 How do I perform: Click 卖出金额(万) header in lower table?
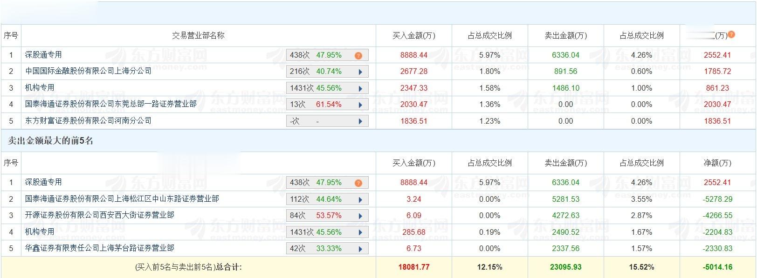565,163
